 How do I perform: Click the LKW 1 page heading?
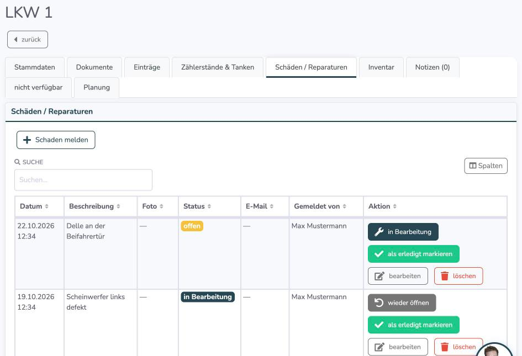(29, 13)
